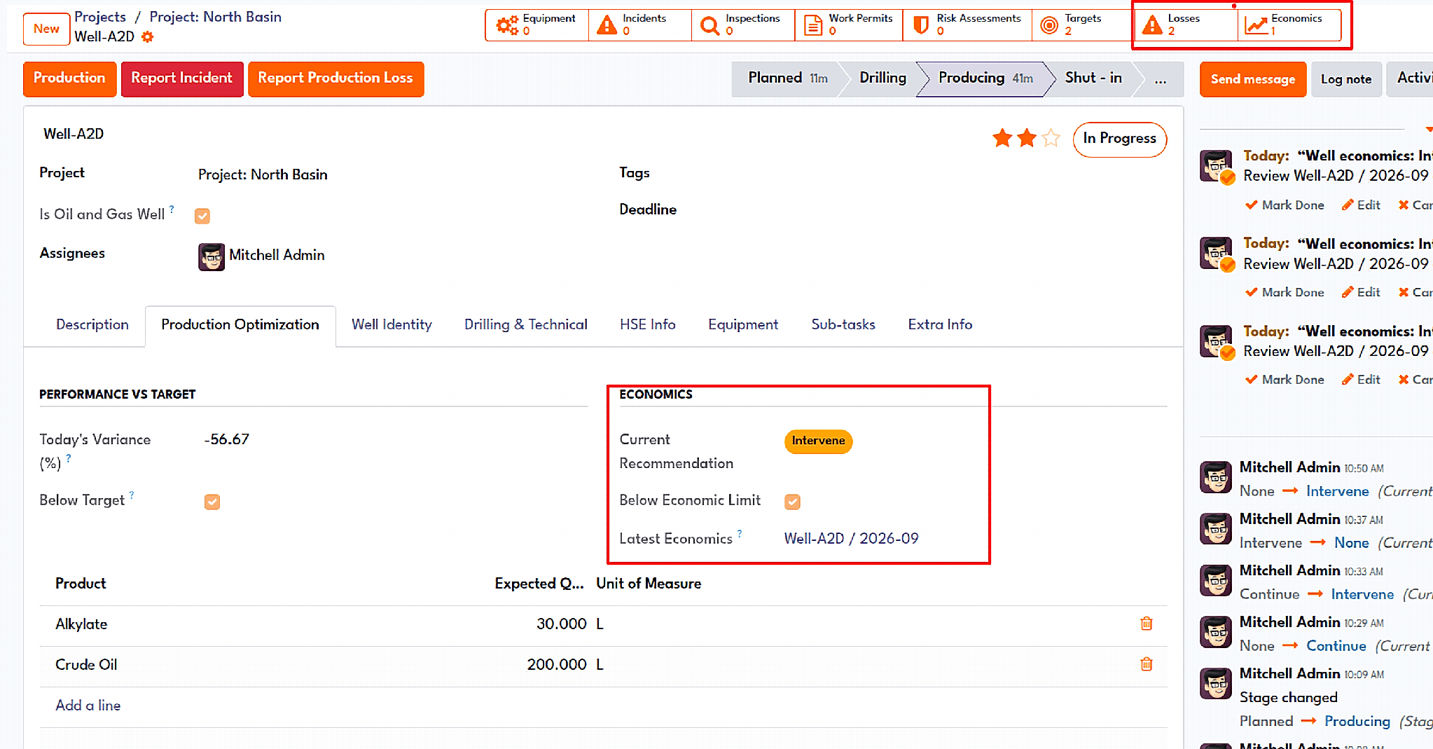Open the Losses warning stat button
Image resolution: width=1433 pixels, height=749 pixels.
tap(1186, 25)
